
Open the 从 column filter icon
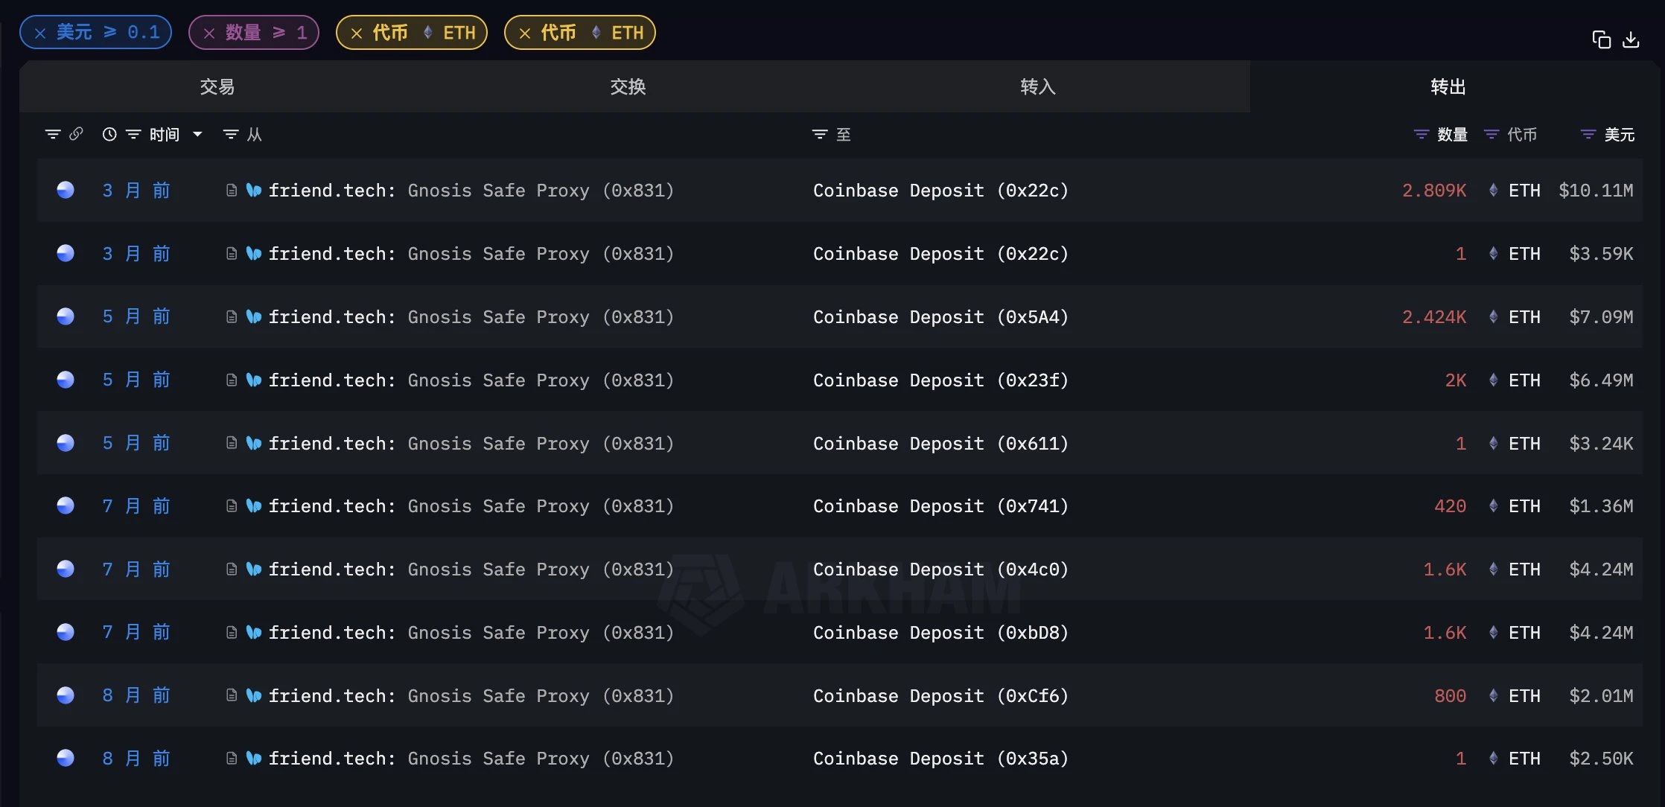(231, 134)
